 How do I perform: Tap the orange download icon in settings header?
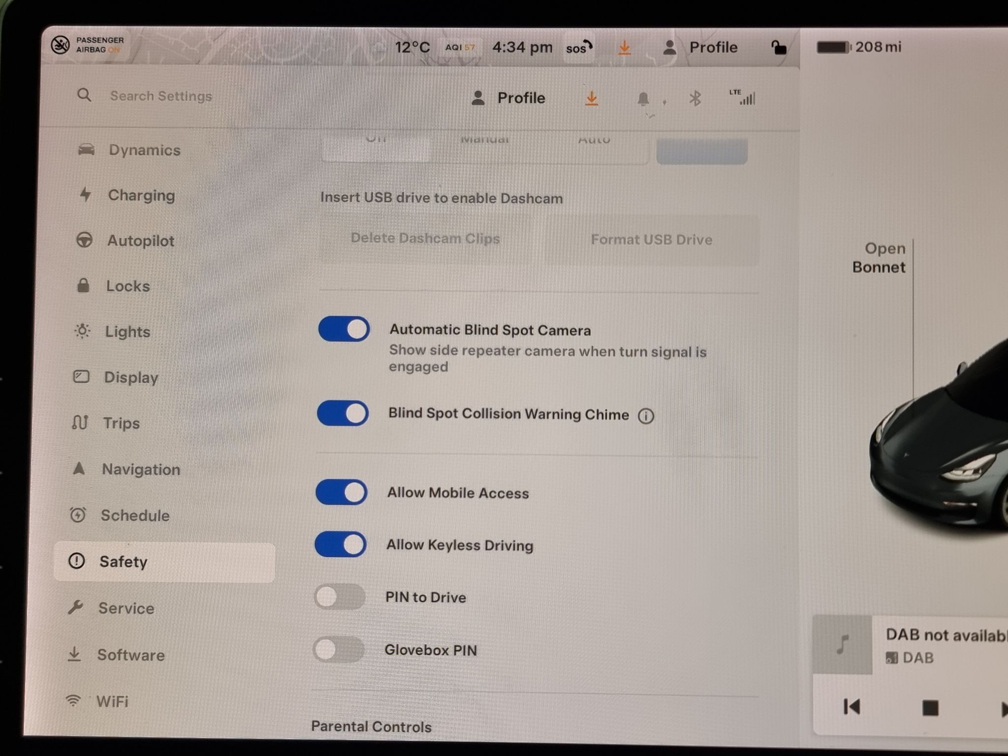pos(592,98)
